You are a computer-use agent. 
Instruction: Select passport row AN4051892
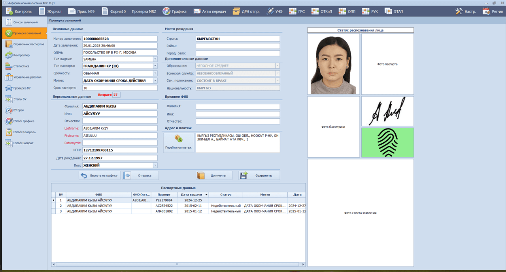tap(179, 211)
